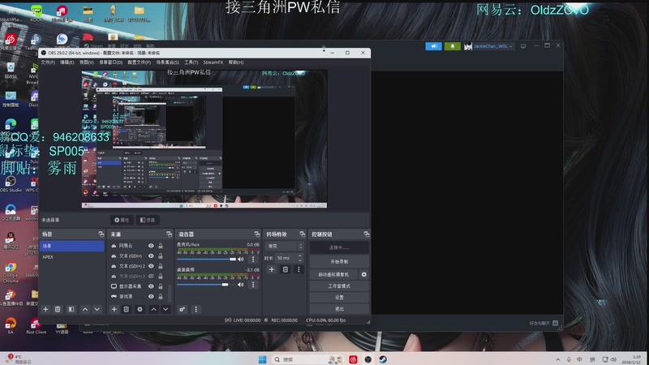The width and height of the screenshot is (649, 365).
Task: Open the 配置文件(P) menu
Action: 139,62
